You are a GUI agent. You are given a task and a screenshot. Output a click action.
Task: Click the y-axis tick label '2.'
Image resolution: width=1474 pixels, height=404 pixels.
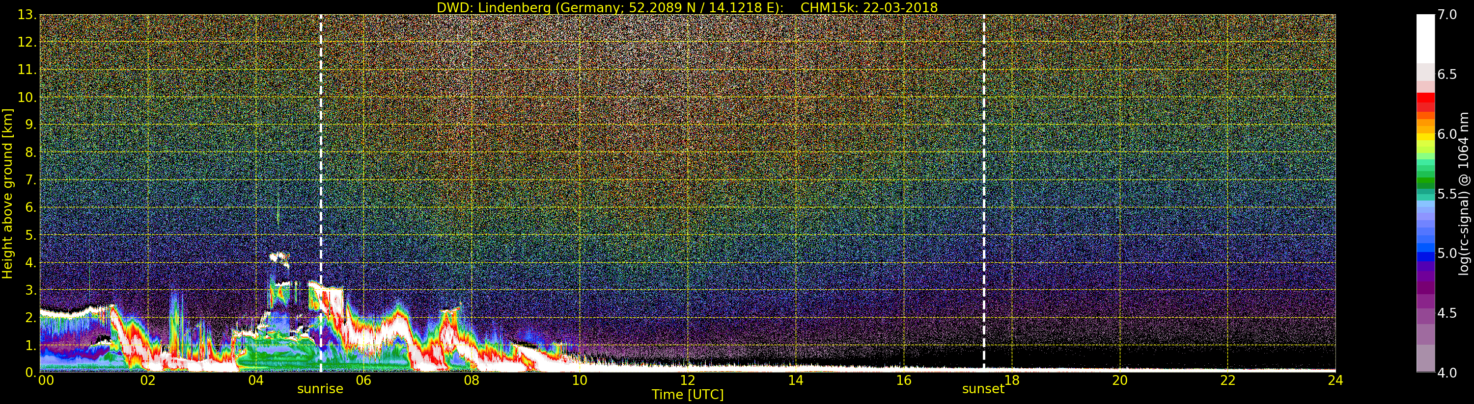pos(31,317)
